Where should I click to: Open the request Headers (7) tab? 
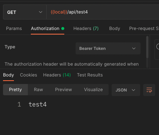[86, 28]
